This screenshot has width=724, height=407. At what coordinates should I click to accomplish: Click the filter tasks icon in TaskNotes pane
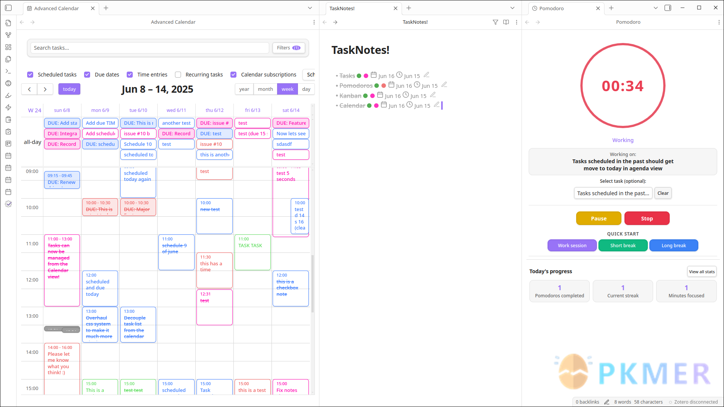point(495,22)
